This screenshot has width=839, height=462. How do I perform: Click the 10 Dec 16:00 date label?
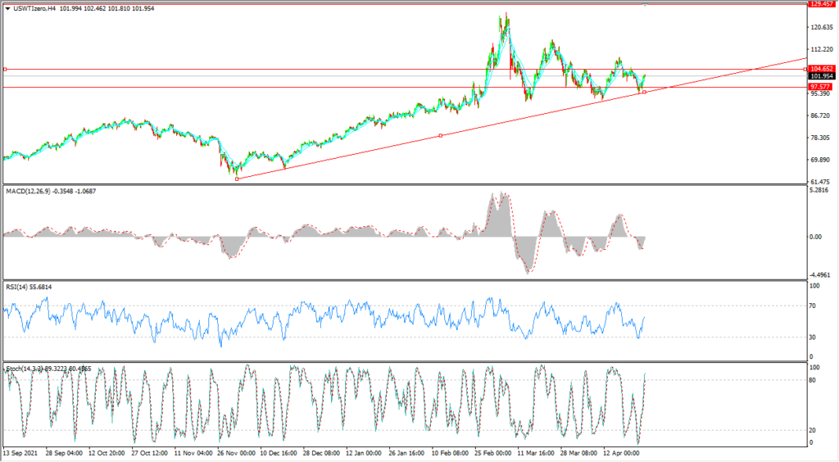click(x=279, y=453)
